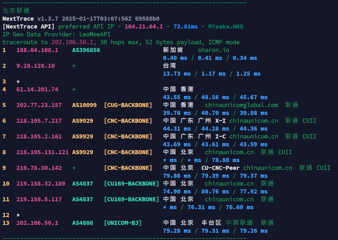Click the asterisk on hop 12
Viewport: 338px width, 240px height.
click(18, 215)
